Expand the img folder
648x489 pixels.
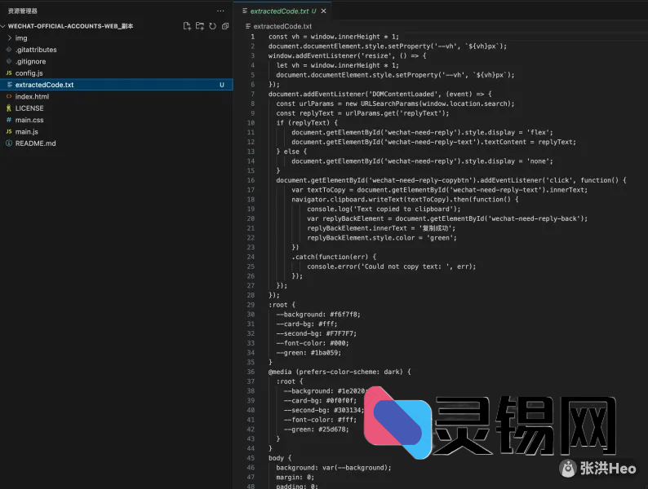coord(21,37)
